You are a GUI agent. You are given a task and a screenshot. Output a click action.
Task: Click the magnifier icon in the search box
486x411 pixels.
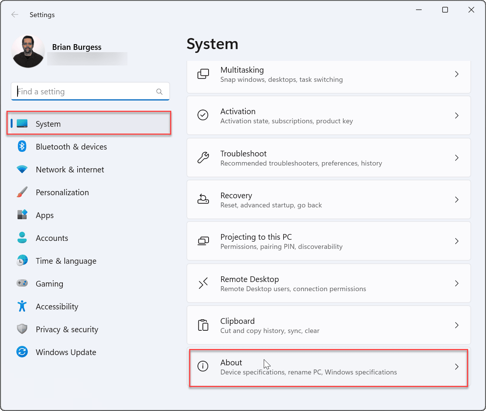click(x=159, y=91)
